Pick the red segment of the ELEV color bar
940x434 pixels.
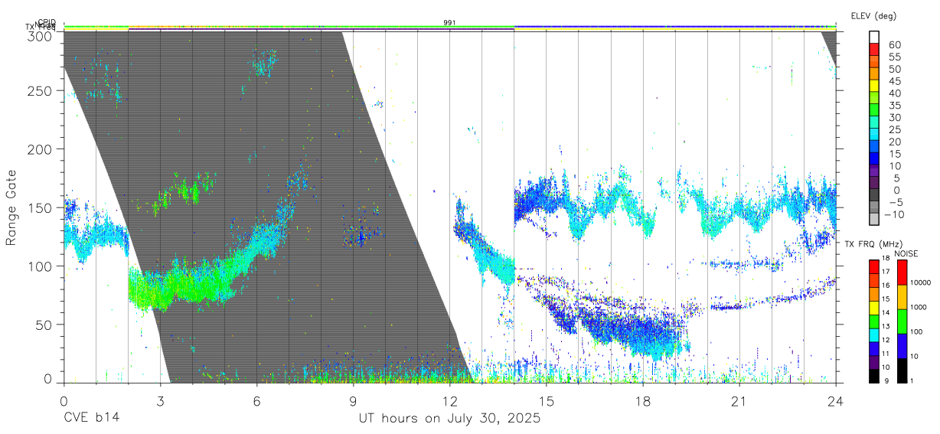[x=875, y=50]
